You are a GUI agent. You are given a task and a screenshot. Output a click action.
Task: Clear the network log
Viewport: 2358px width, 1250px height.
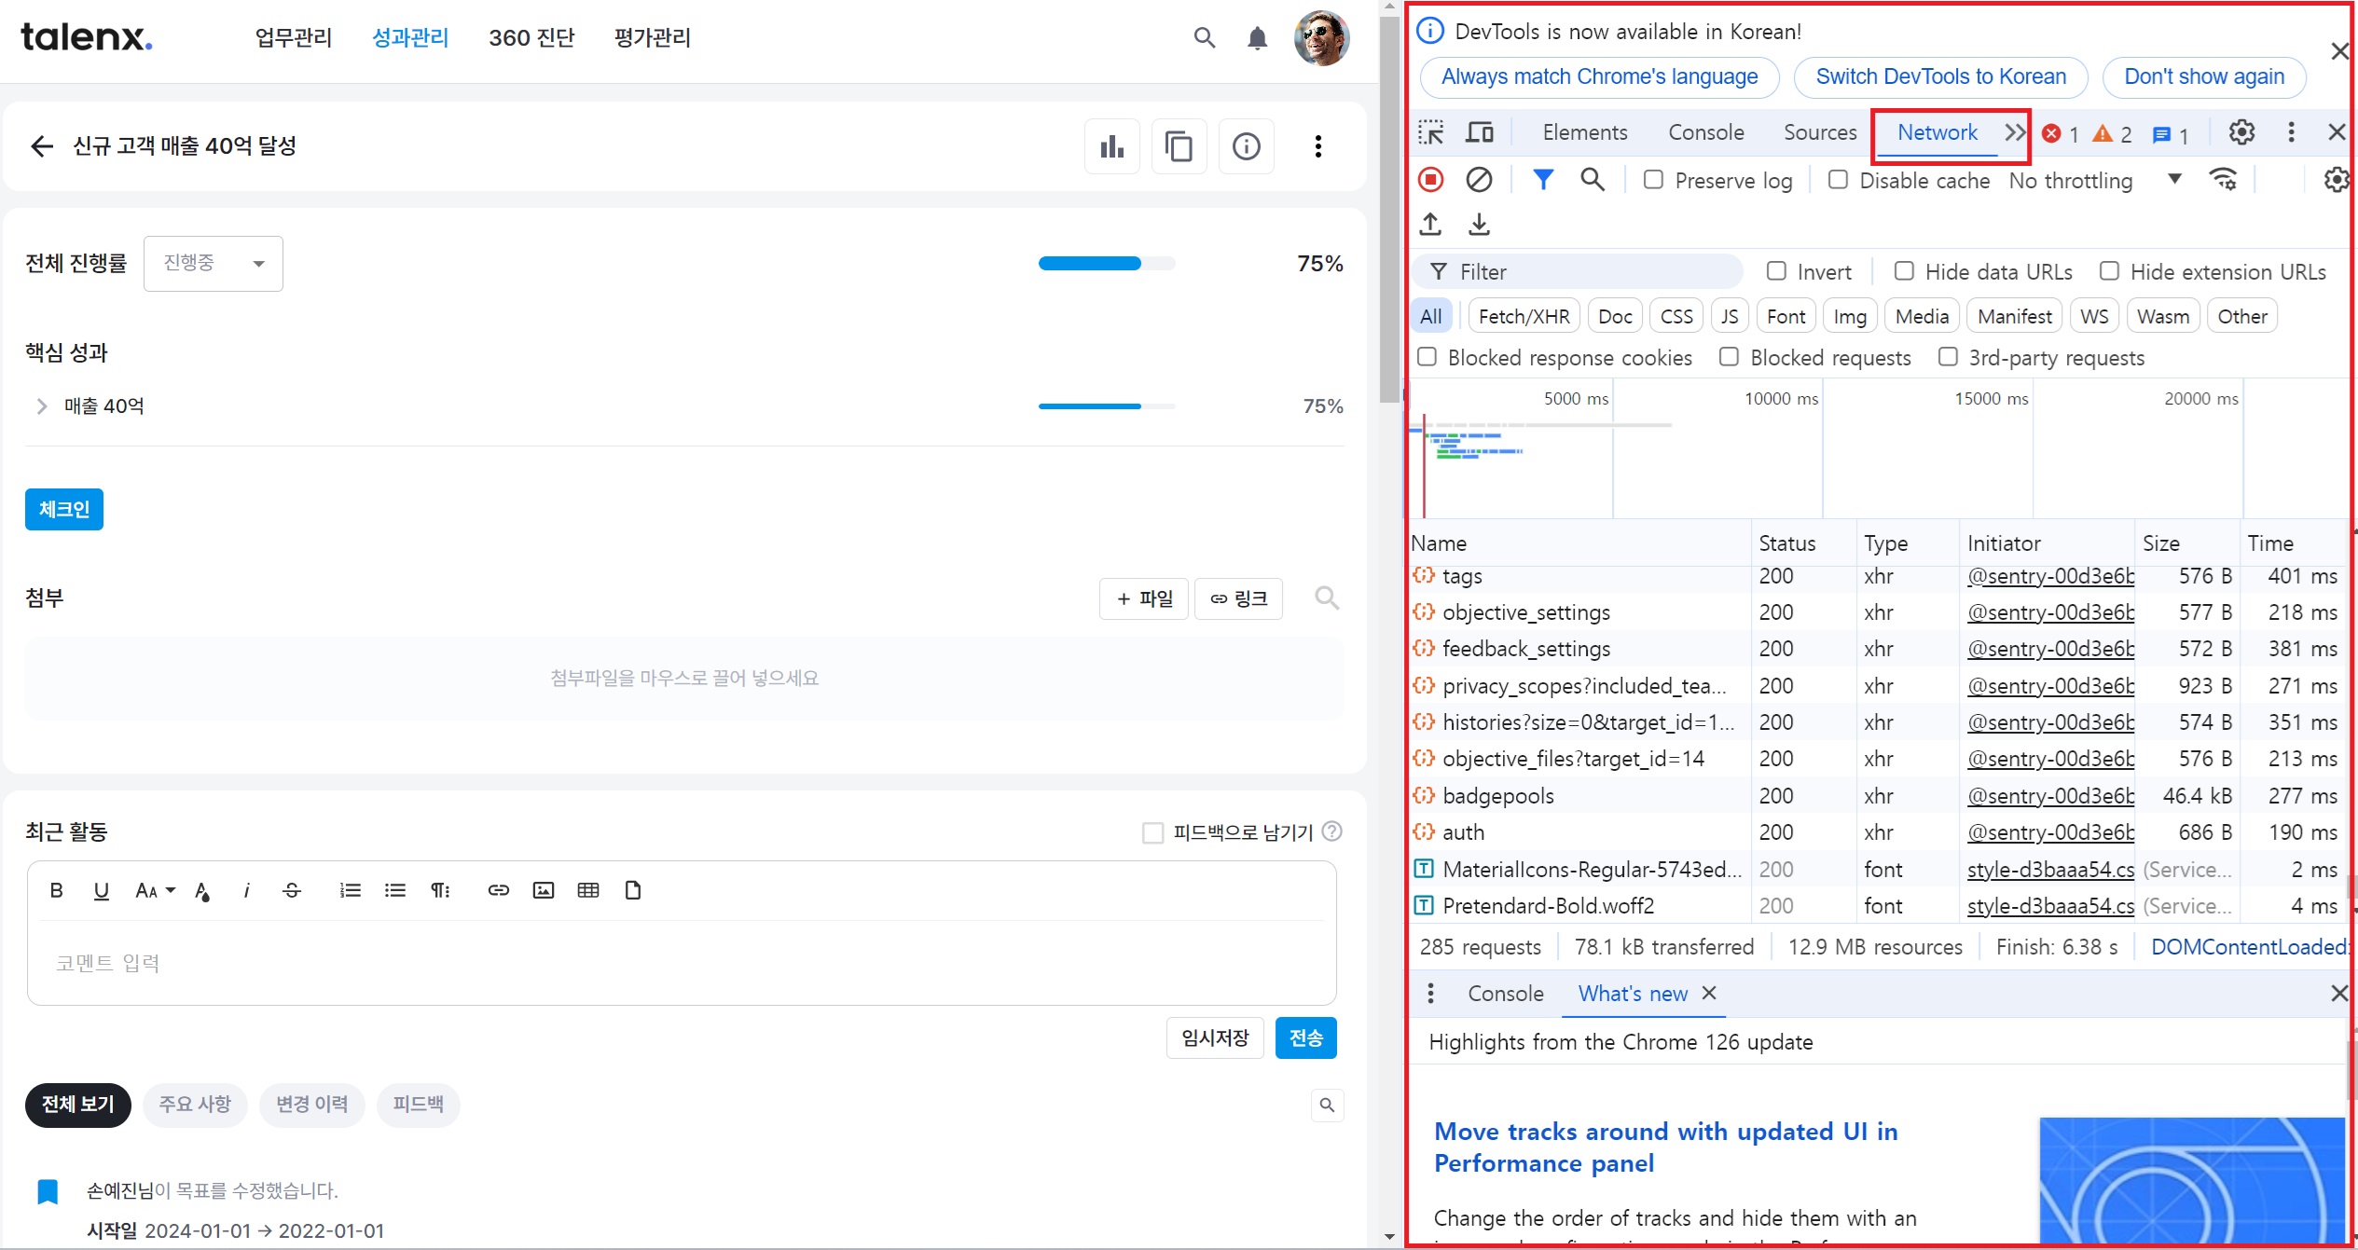[x=1479, y=179]
